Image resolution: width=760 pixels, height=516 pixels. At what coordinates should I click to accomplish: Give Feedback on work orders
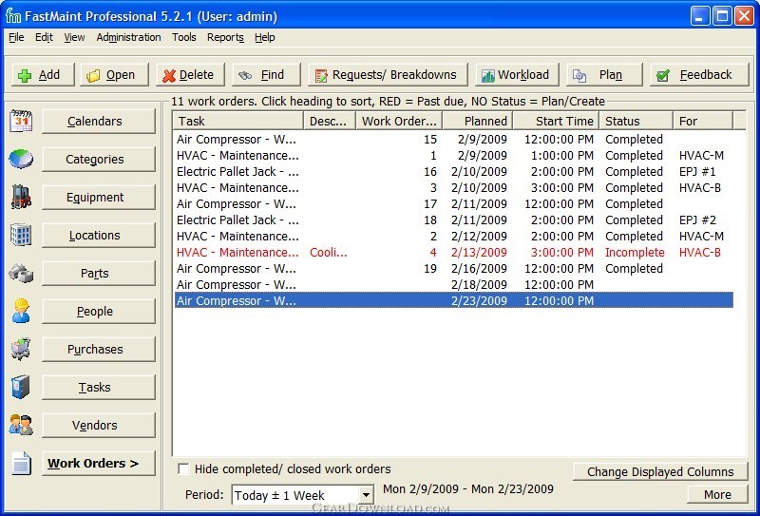tap(699, 75)
